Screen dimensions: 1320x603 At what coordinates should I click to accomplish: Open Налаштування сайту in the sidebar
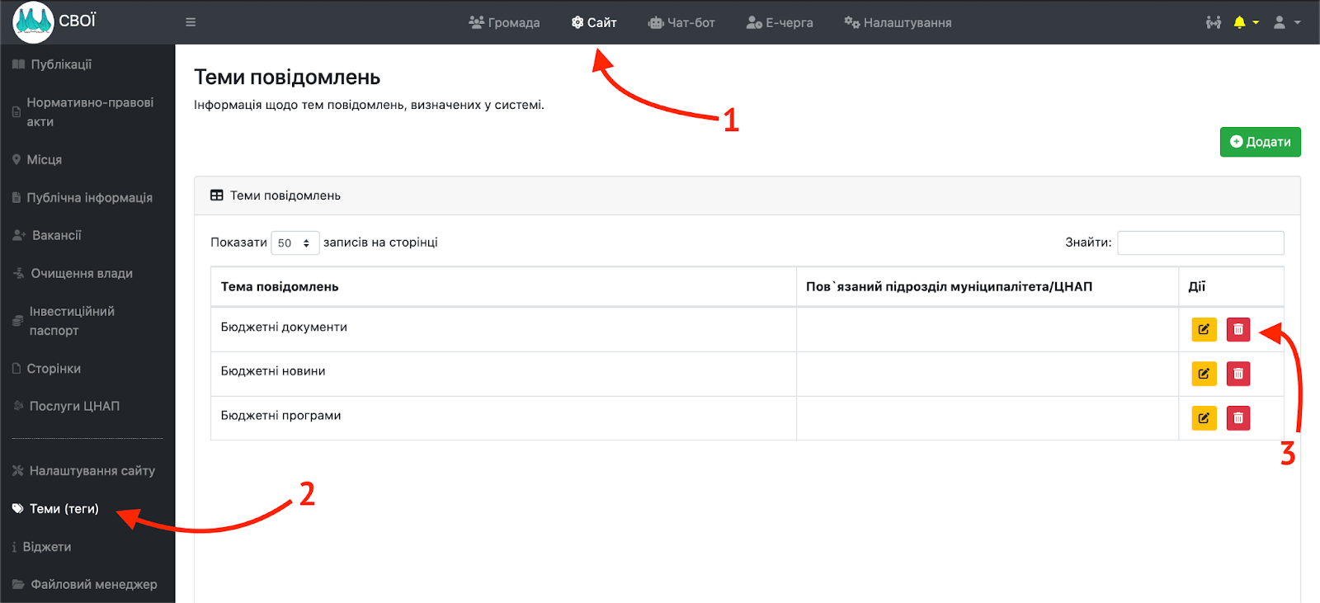[92, 471]
